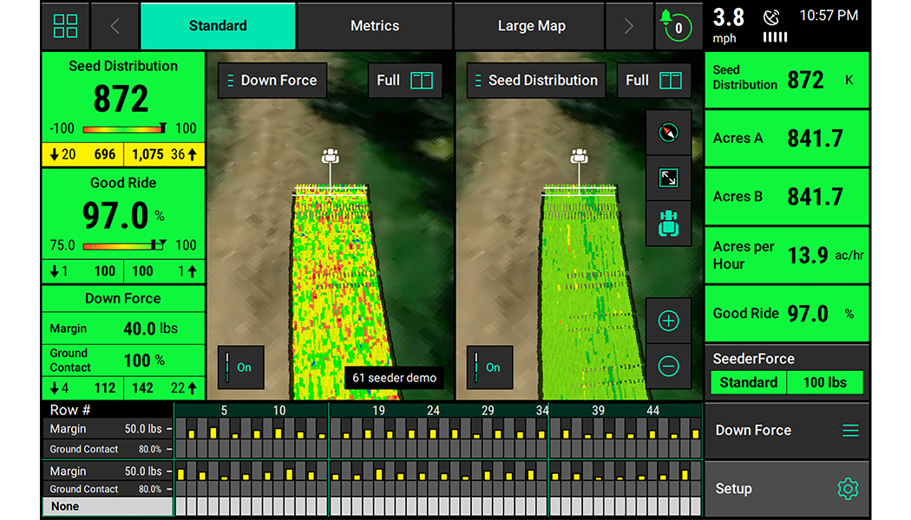911x520 pixels.
Task: Switch to the Metrics tab
Action: (x=375, y=26)
